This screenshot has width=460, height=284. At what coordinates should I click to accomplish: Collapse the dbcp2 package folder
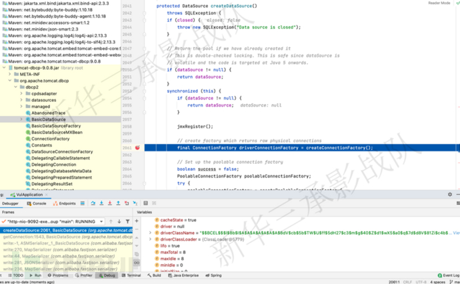[x=16, y=87]
